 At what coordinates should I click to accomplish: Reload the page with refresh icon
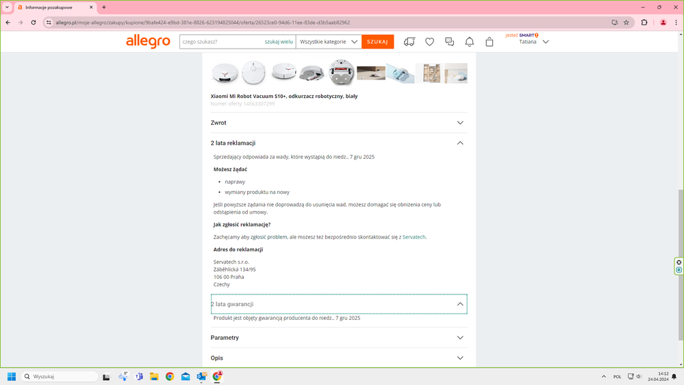click(33, 22)
